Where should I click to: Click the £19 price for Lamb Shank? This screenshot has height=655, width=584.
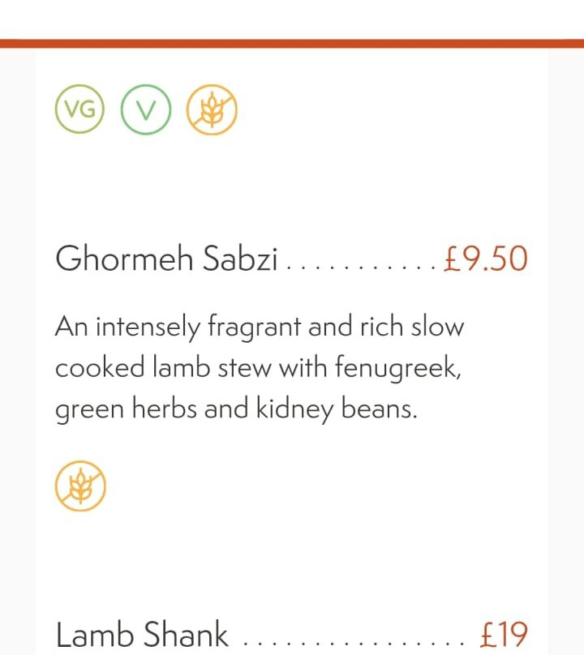click(503, 634)
